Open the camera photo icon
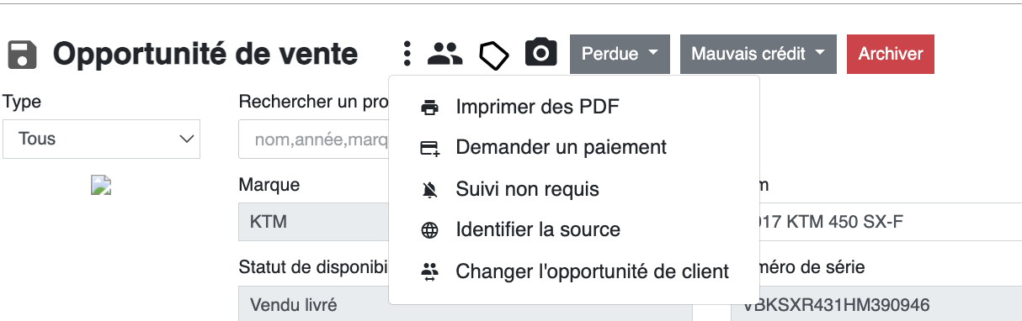 point(541,53)
